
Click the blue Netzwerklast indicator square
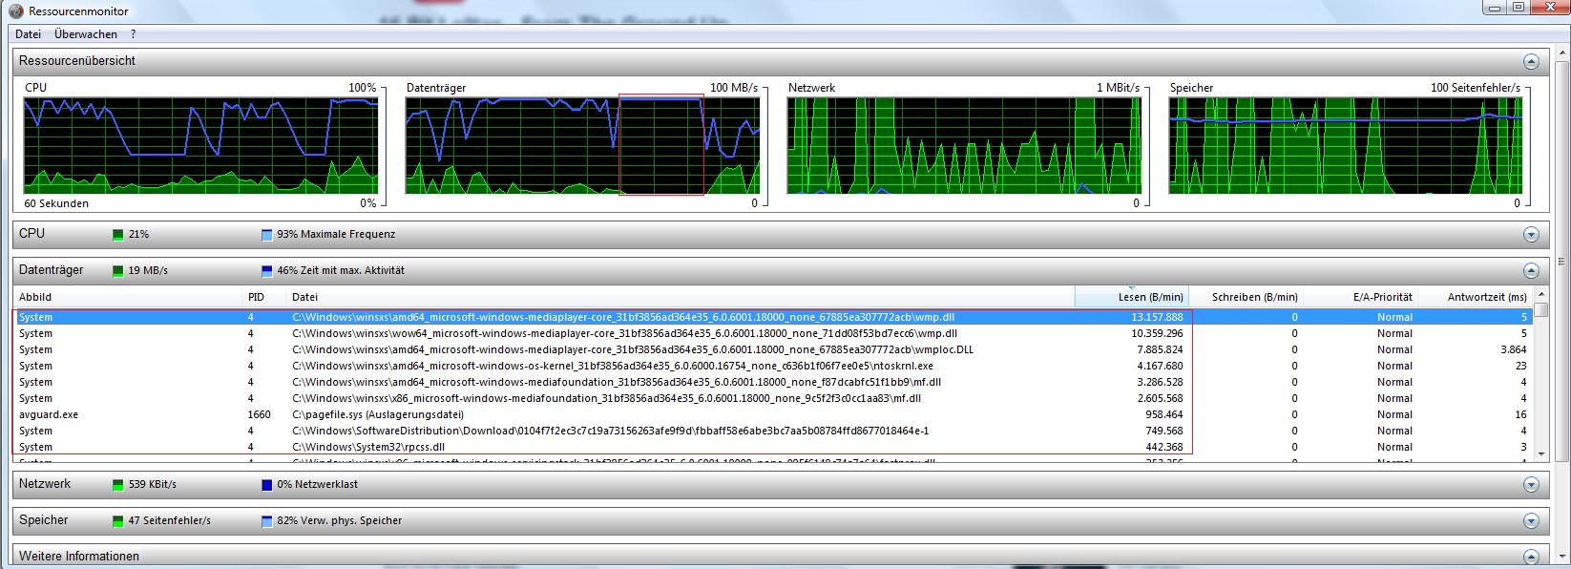click(x=267, y=484)
